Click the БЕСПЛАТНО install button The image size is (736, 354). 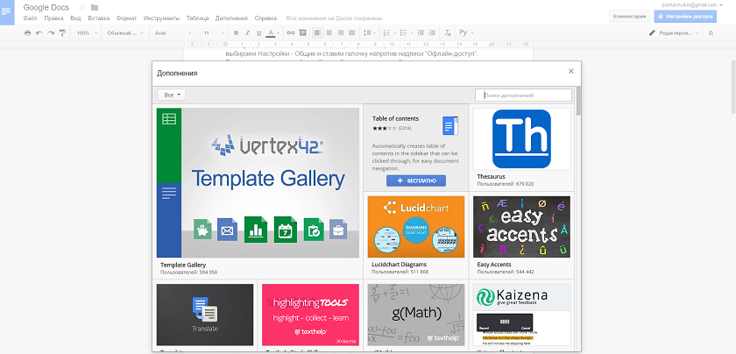click(x=416, y=181)
